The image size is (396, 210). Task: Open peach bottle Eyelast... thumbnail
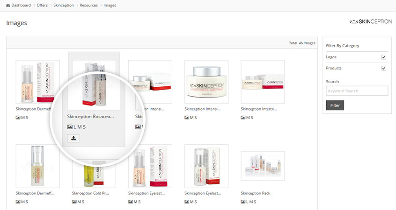(150, 166)
